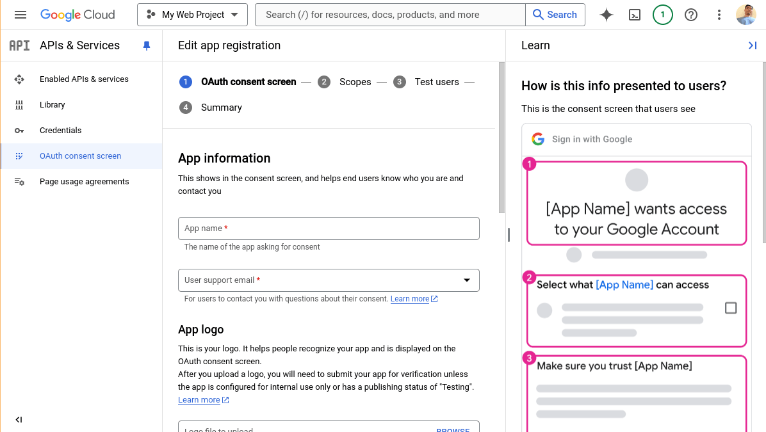
Task: Click the Sign in with Google preview text
Action: [592, 139]
